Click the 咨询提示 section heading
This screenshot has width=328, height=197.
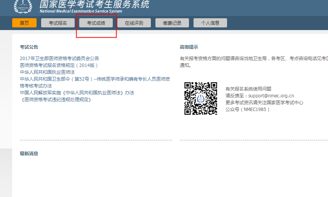point(189,47)
